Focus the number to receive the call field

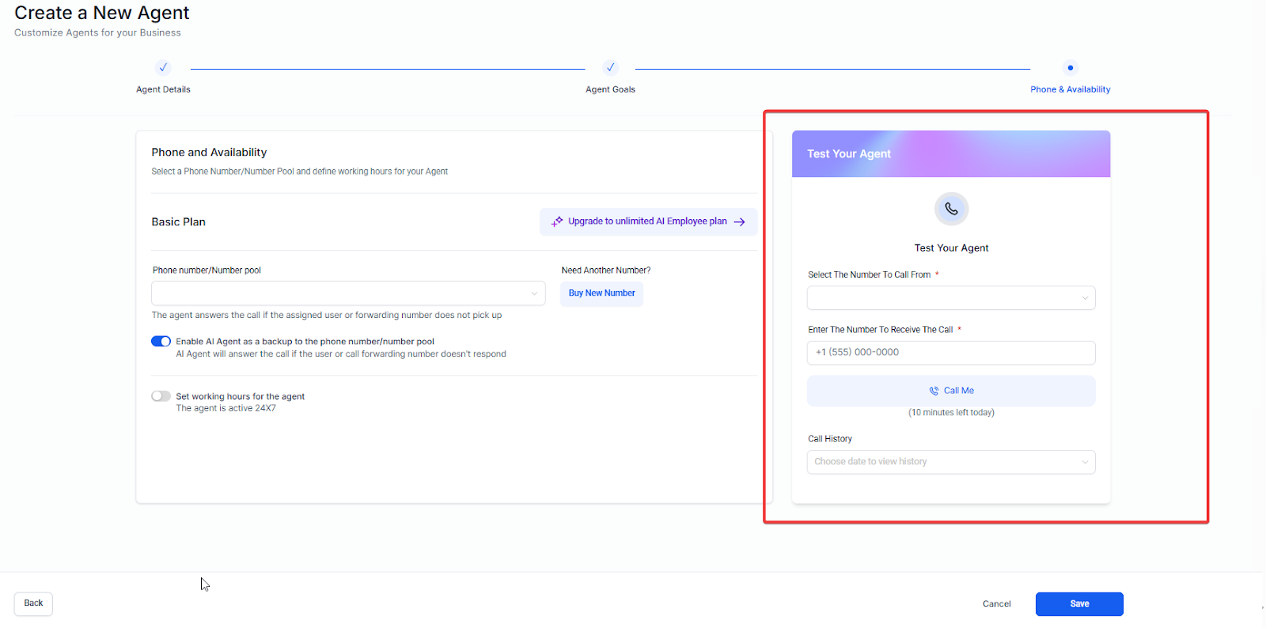(951, 353)
